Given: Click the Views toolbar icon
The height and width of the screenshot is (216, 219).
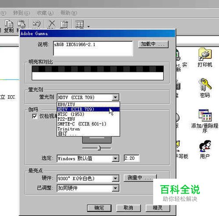Looking at the screenshot, I should click(x=79, y=24).
